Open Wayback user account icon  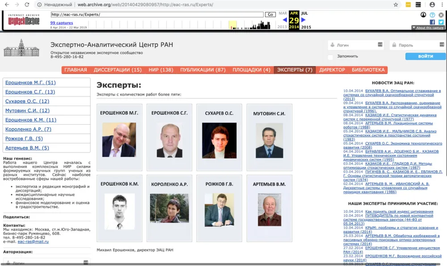[423, 15]
